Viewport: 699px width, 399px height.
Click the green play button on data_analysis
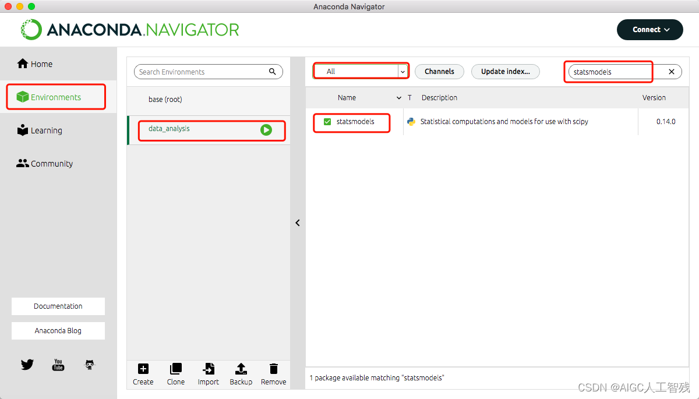tap(266, 130)
